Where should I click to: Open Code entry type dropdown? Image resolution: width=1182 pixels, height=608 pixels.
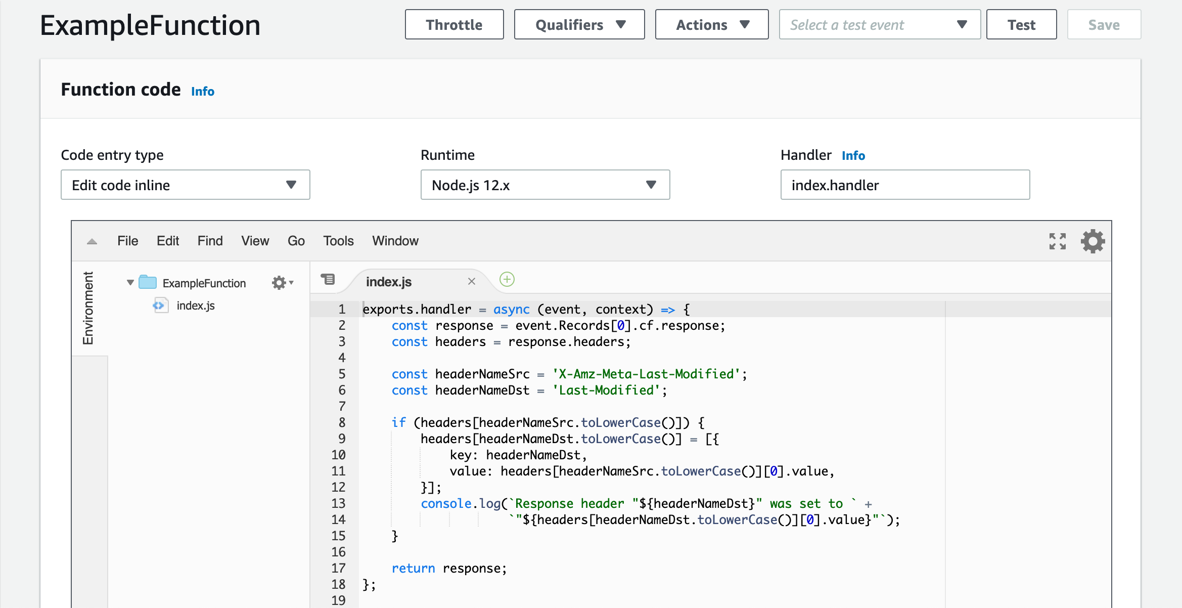tap(185, 185)
